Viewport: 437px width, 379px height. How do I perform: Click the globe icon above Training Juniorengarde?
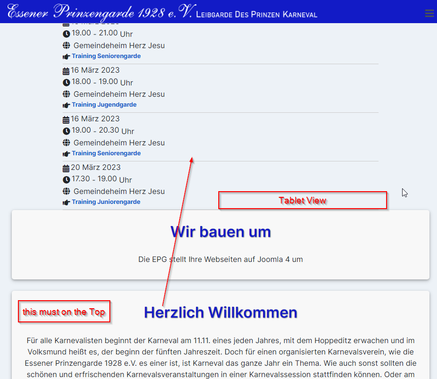pyautogui.click(x=66, y=191)
